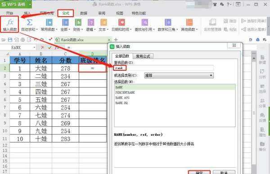The height and width of the screenshot is (174, 270).
Task: Click cell D2 containing equals sign
Action: 92,68
